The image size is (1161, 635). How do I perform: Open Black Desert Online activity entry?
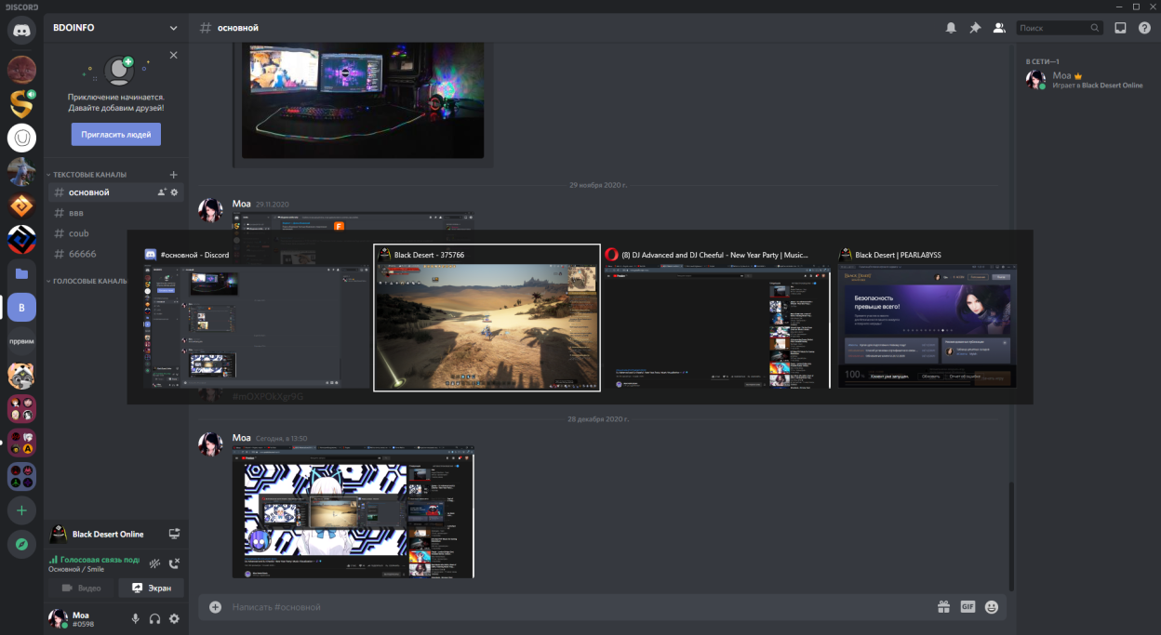[108, 535]
